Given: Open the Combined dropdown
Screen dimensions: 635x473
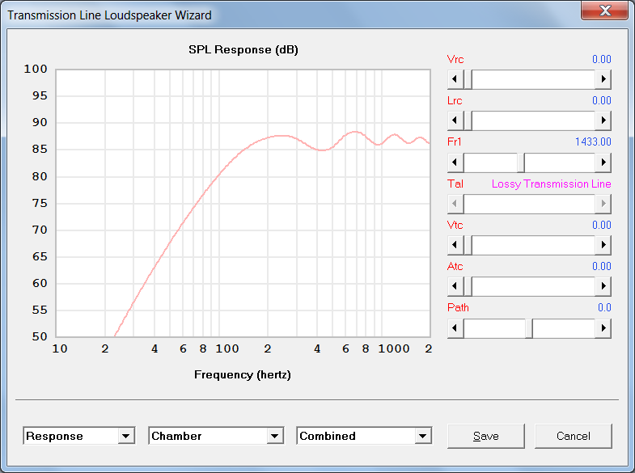Looking at the screenshot, I should point(364,436).
